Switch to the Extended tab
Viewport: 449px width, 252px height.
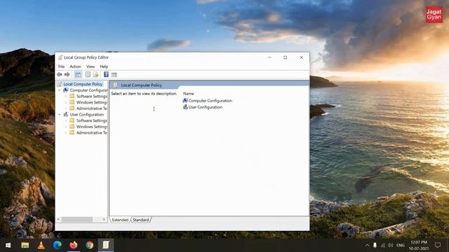(x=120, y=220)
